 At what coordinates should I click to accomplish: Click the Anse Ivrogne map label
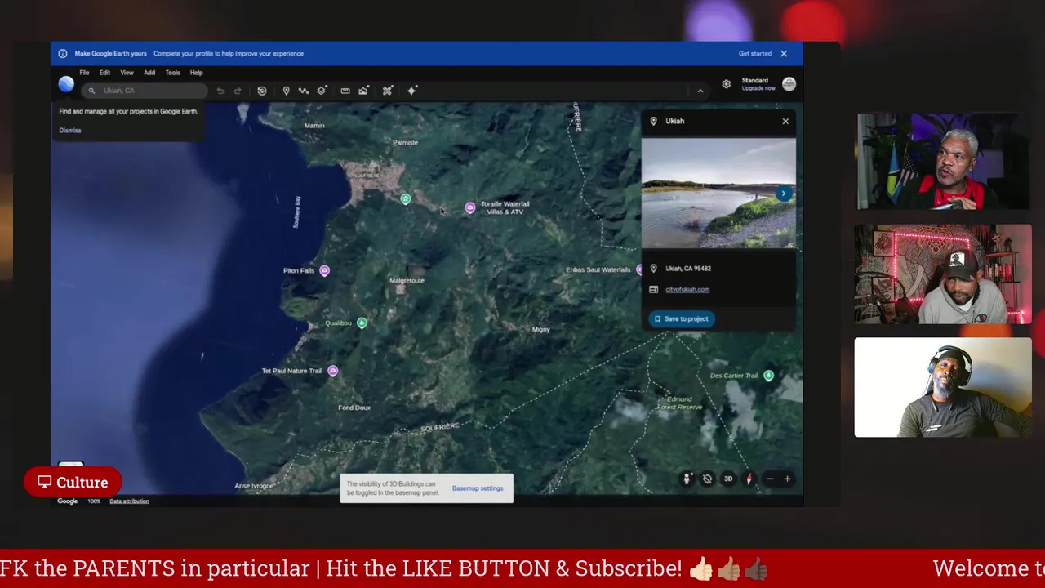pyautogui.click(x=254, y=486)
